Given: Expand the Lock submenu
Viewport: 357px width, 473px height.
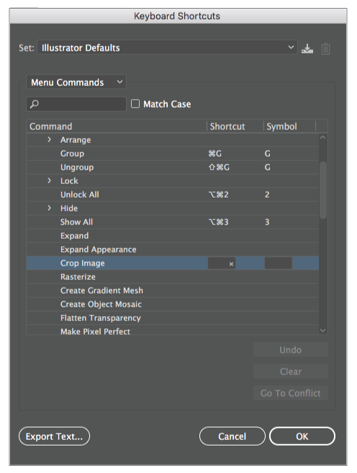Looking at the screenshot, I should 50,181.
